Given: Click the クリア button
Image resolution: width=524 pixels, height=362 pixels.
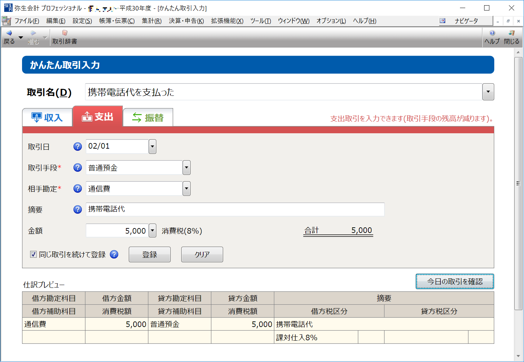Looking at the screenshot, I should pyautogui.click(x=202, y=254).
